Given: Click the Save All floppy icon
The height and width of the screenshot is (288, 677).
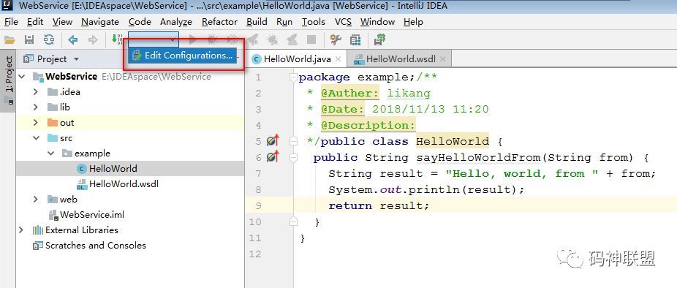Looking at the screenshot, I should [29, 40].
